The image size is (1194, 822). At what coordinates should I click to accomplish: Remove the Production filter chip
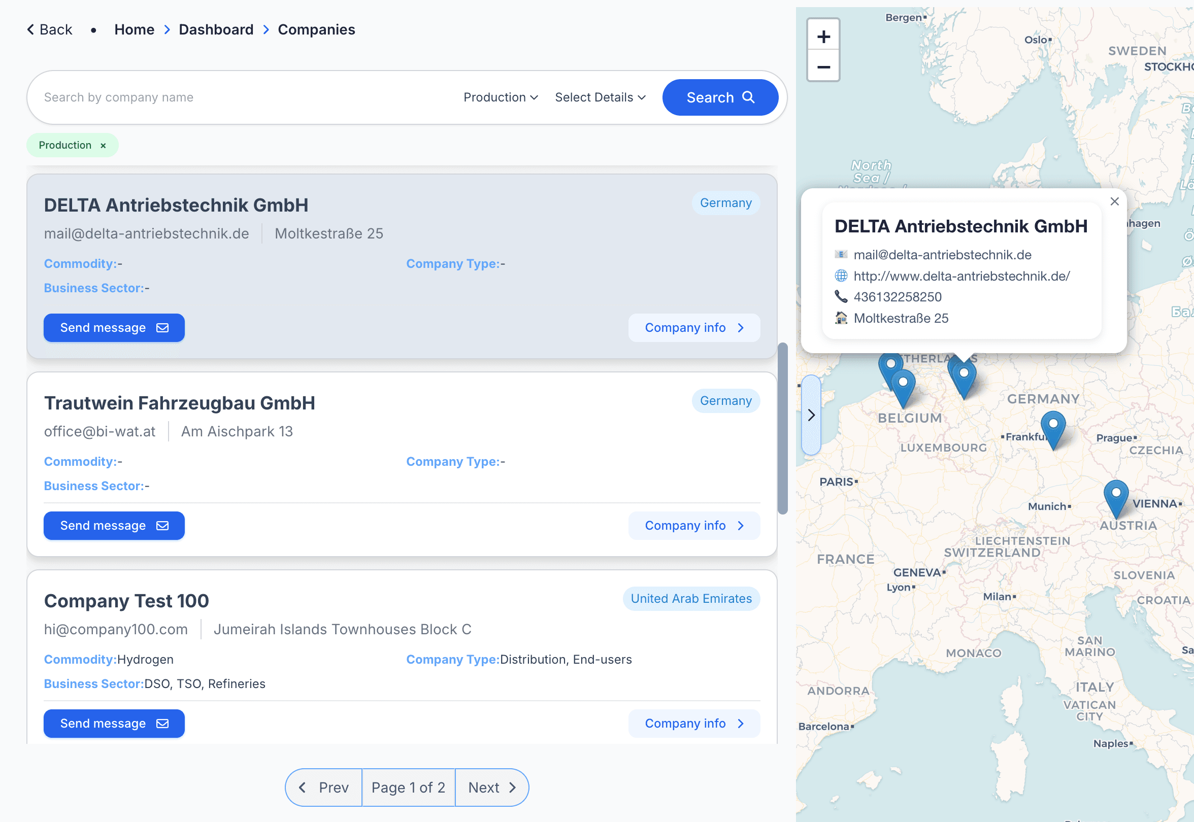pos(103,145)
